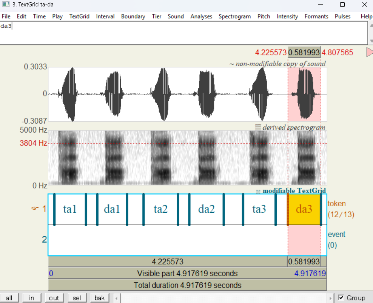This screenshot has width=373, height=303.
Task: Click the event tier name label
Action: click(336, 234)
